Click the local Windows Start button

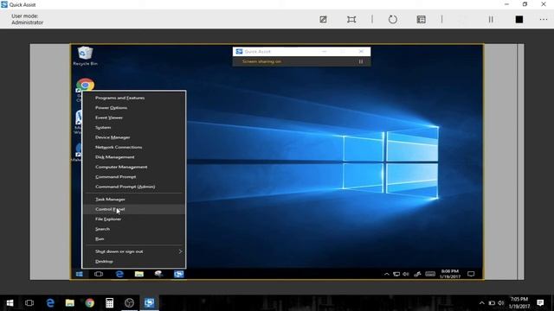(x=10, y=303)
